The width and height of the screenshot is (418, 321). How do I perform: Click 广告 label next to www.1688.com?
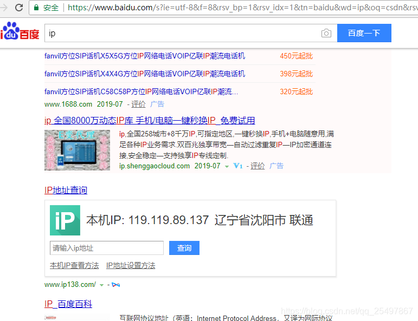pyautogui.click(x=157, y=104)
